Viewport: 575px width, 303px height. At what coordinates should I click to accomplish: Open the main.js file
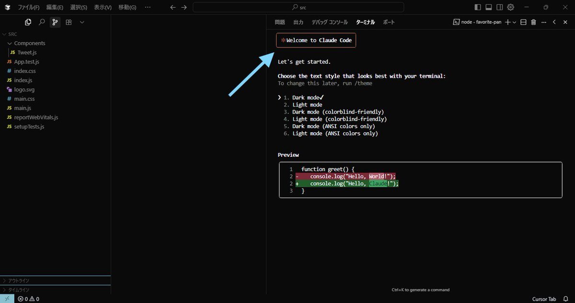[55, 108]
